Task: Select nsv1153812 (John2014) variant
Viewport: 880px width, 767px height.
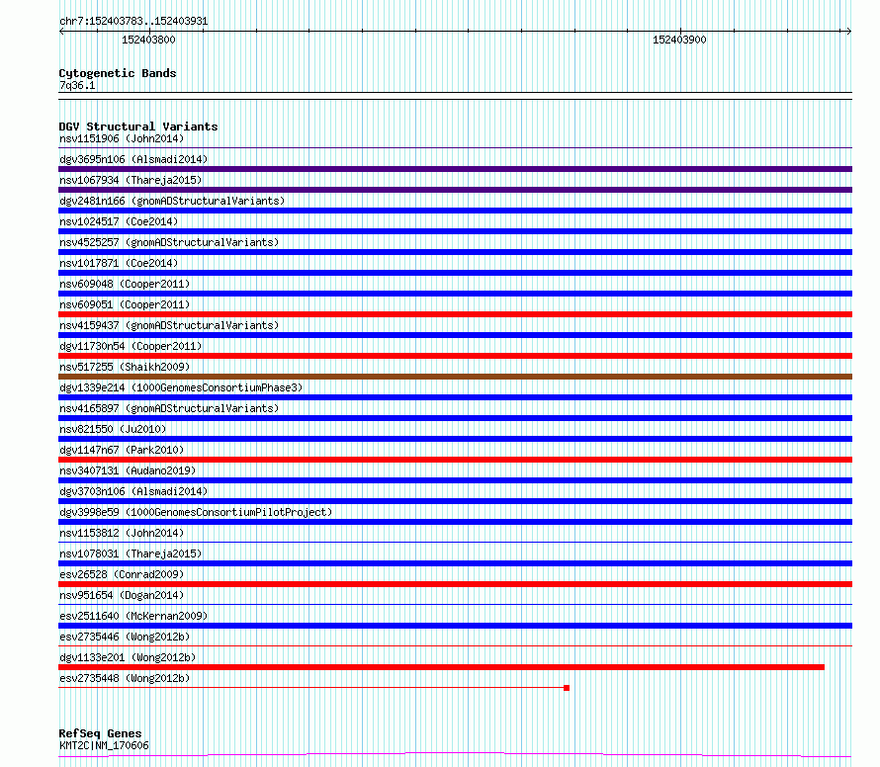Action: tap(122, 533)
